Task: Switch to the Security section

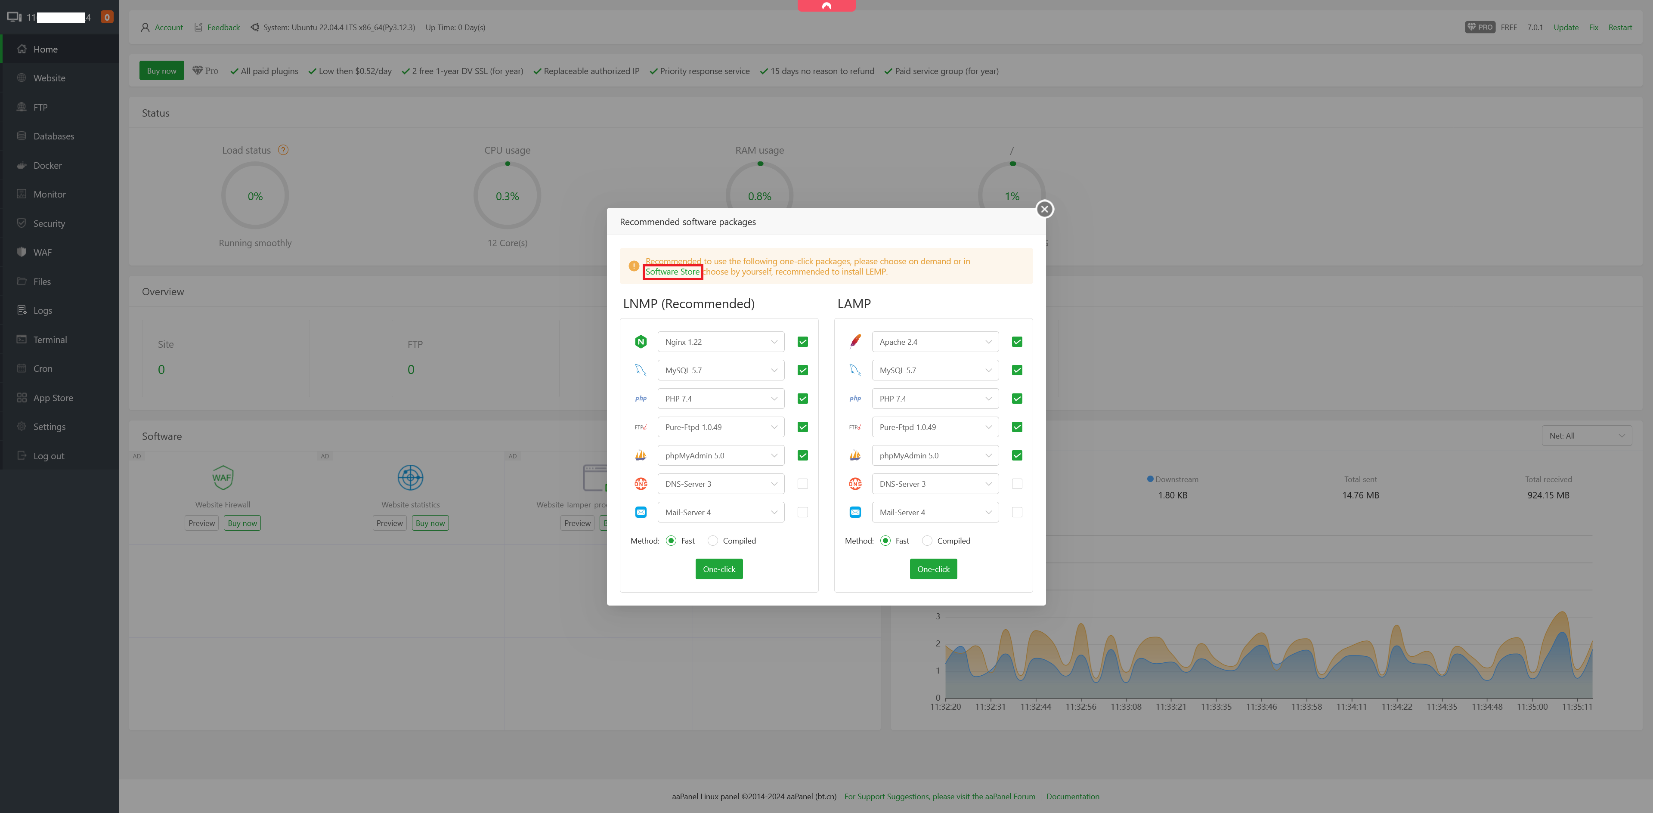Action: (49, 223)
